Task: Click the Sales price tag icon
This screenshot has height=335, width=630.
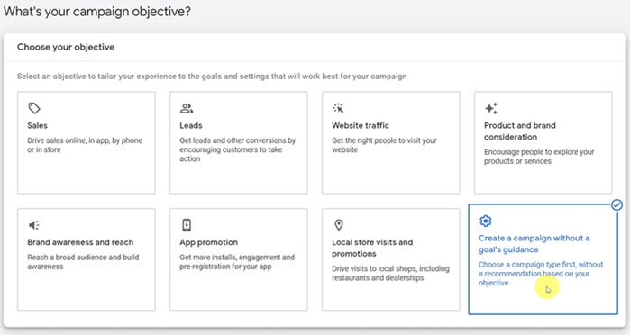Action: pos(34,108)
